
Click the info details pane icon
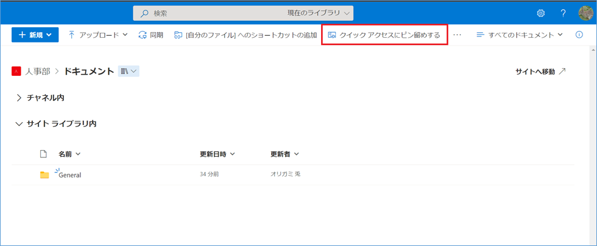(579, 35)
